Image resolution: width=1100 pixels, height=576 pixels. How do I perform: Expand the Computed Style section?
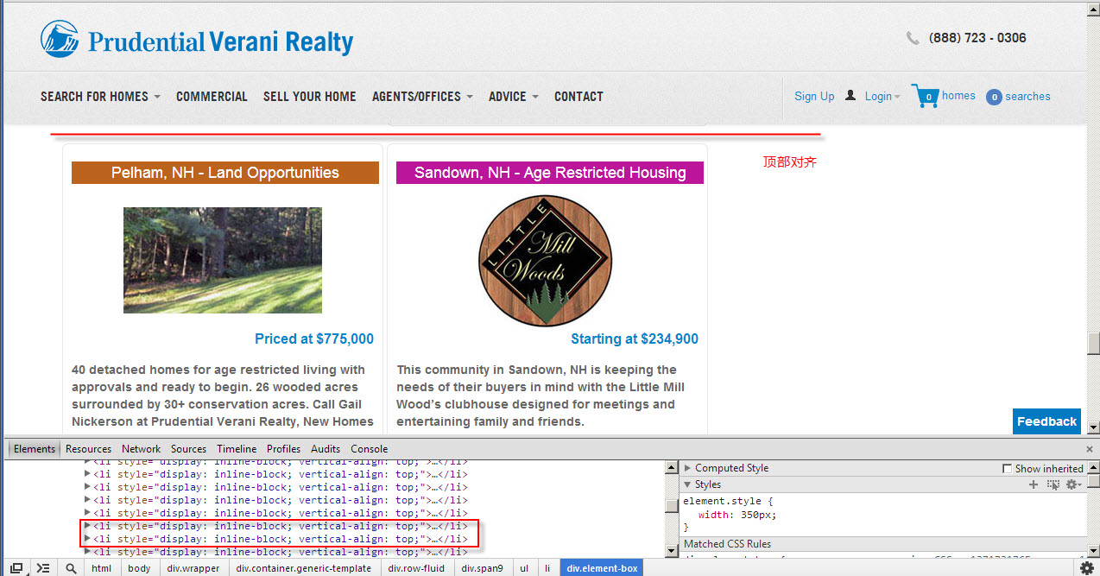pos(688,468)
